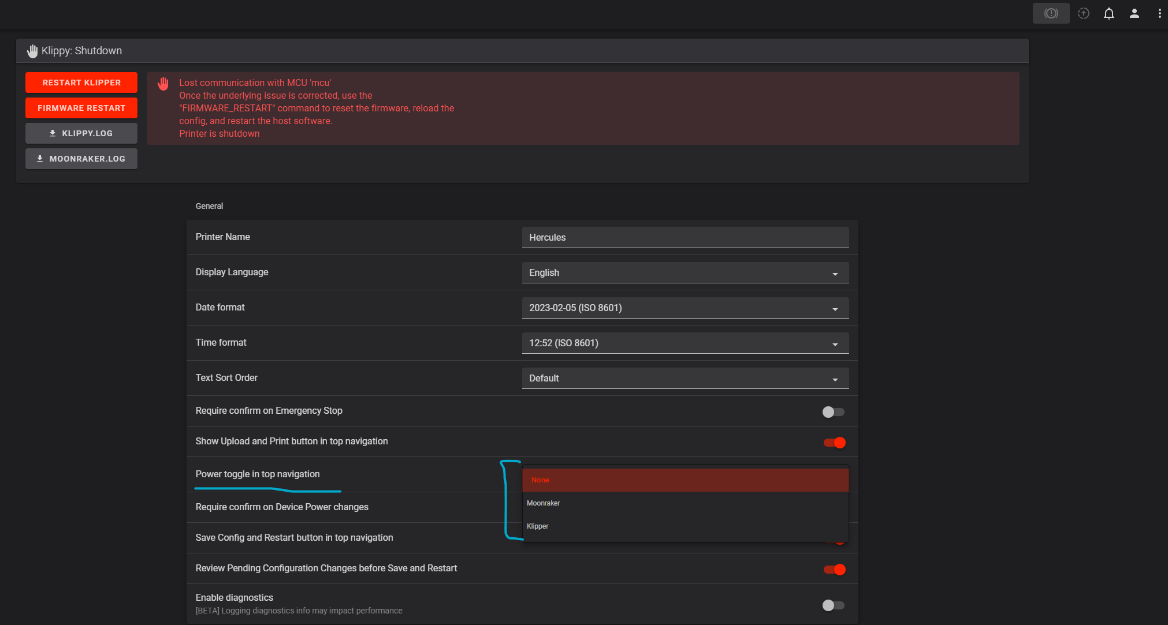The image size is (1168, 625).
Task: Open the notifications bell
Action: (x=1109, y=13)
